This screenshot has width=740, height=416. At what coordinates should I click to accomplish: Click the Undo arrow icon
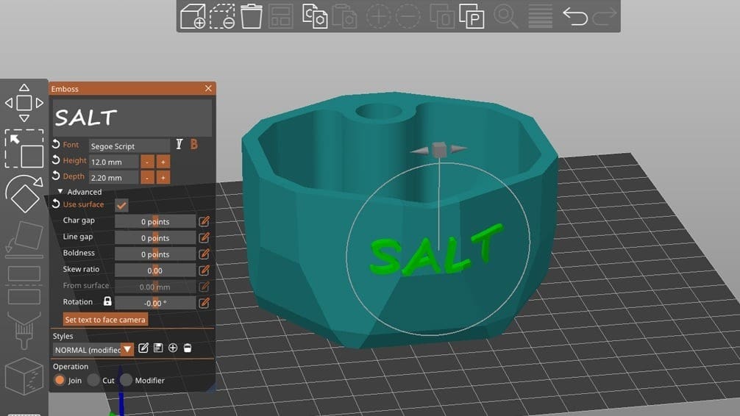point(574,16)
